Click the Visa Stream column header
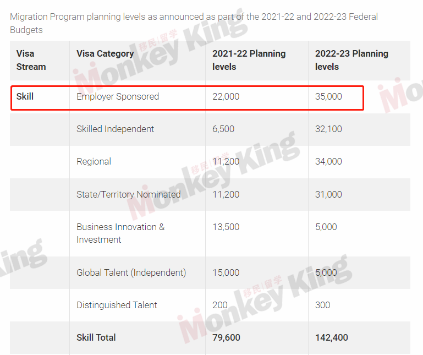This screenshot has width=423, height=355. point(31,60)
